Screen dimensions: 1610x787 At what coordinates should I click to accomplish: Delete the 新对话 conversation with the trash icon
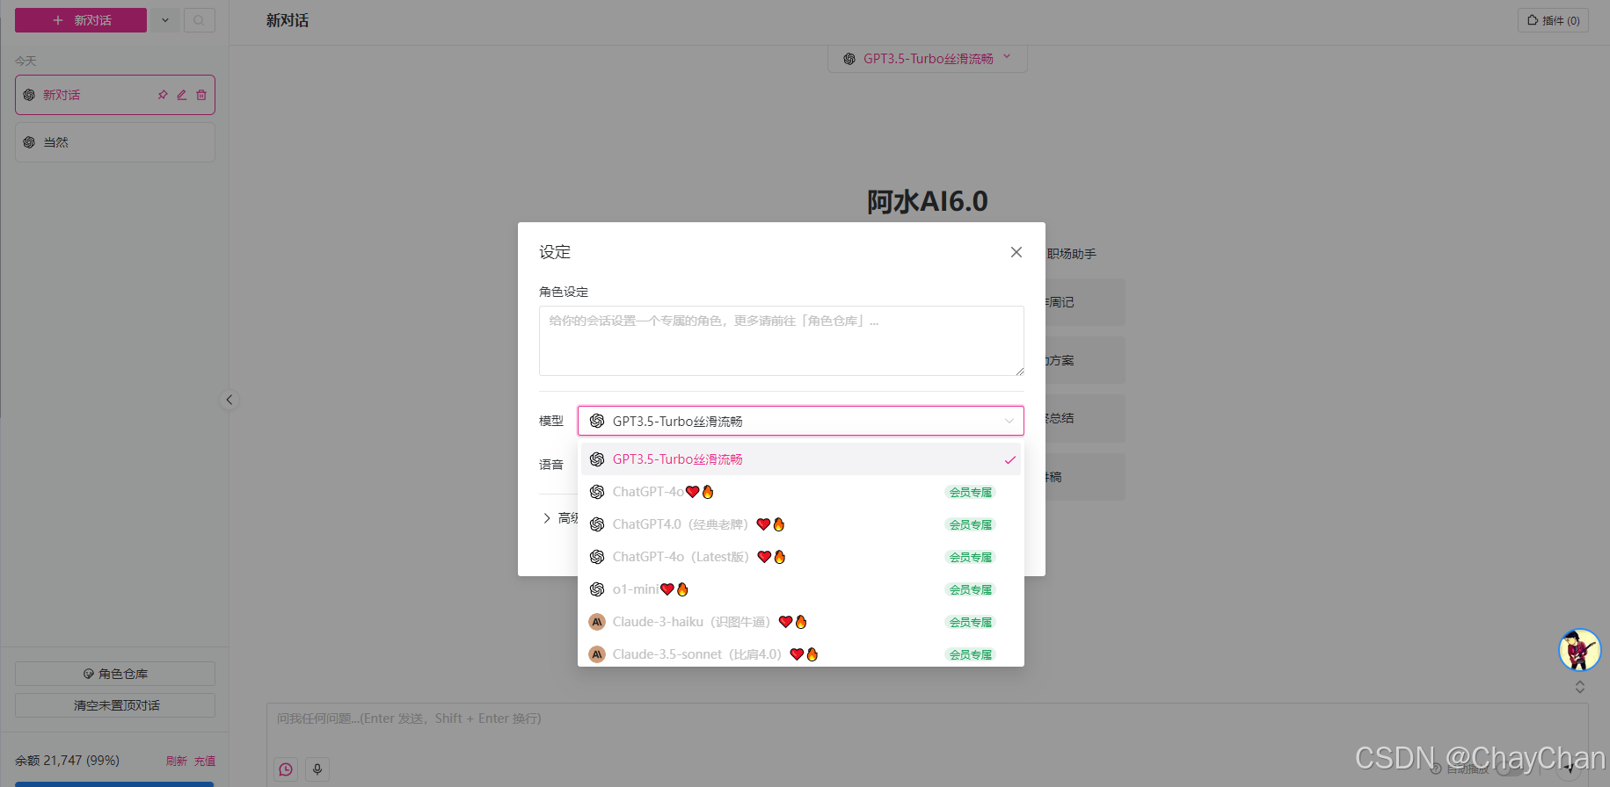click(x=201, y=95)
